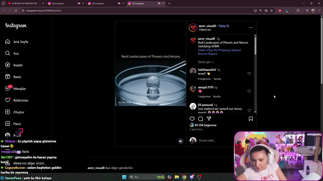
Task: Open three-dot options menu of post
Action: [251, 28]
